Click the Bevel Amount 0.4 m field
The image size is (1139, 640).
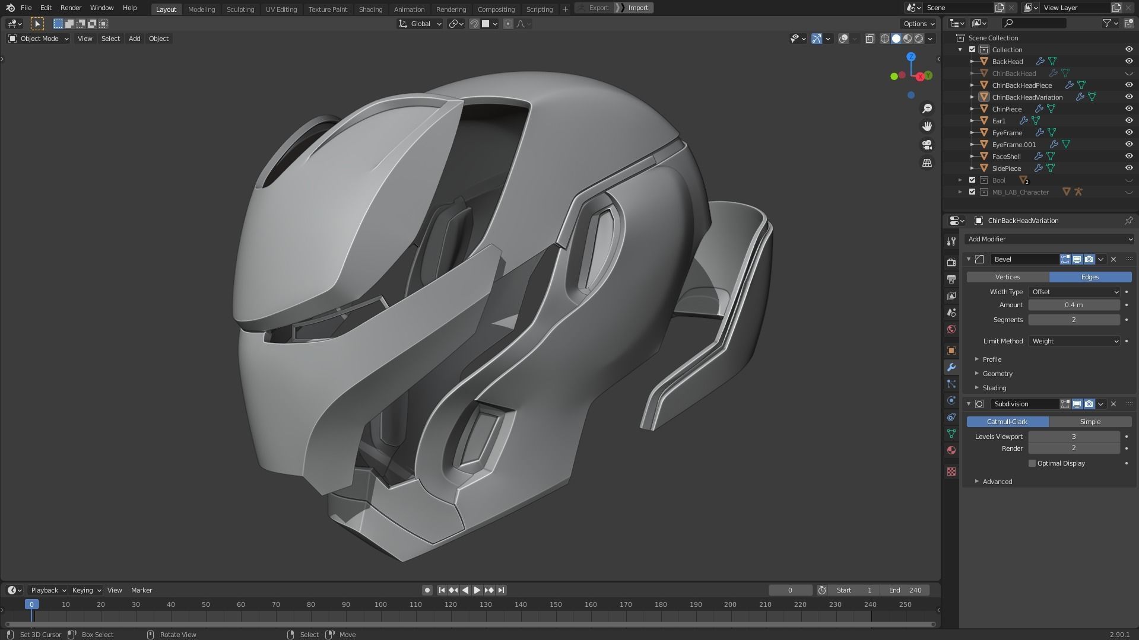pyautogui.click(x=1074, y=305)
